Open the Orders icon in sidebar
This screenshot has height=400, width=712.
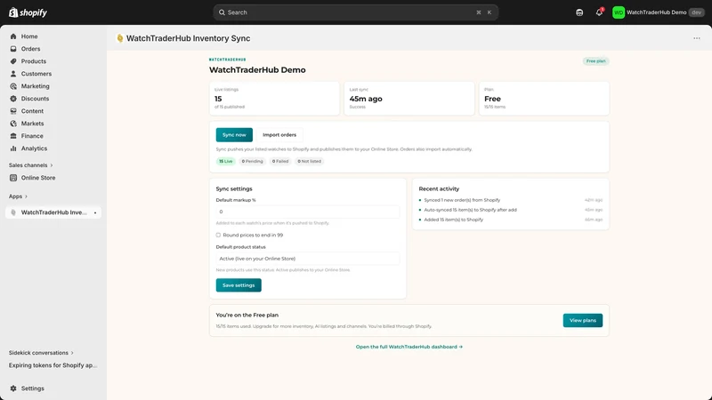pyautogui.click(x=13, y=49)
